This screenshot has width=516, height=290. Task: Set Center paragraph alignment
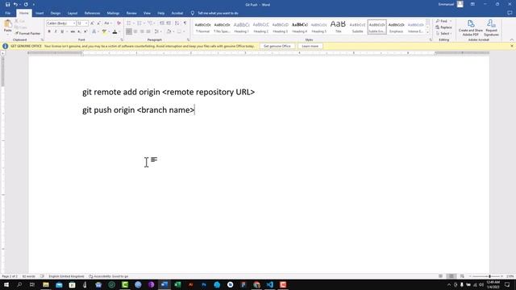click(x=135, y=31)
